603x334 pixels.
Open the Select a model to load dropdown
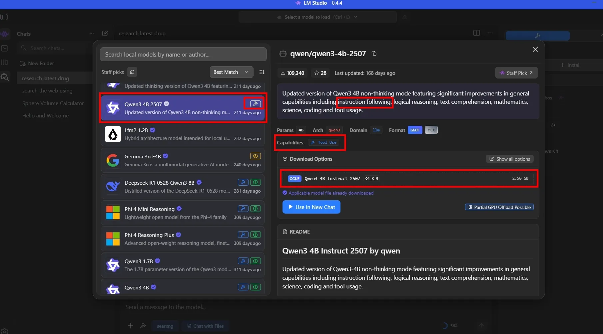(x=317, y=17)
